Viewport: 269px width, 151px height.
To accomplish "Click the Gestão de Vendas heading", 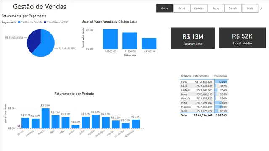I will coord(40,7).
